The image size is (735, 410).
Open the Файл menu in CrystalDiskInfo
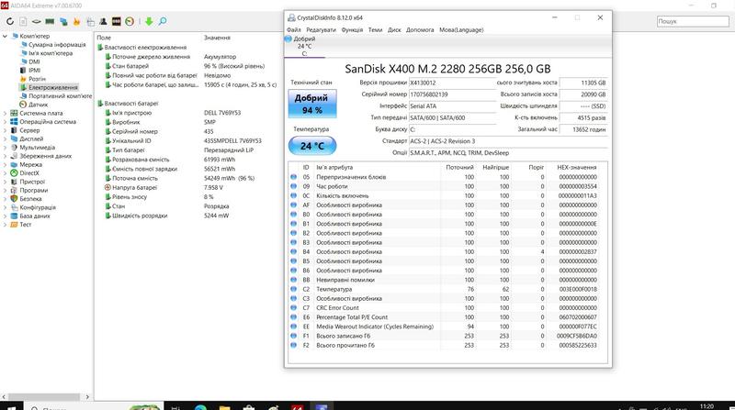click(x=293, y=29)
